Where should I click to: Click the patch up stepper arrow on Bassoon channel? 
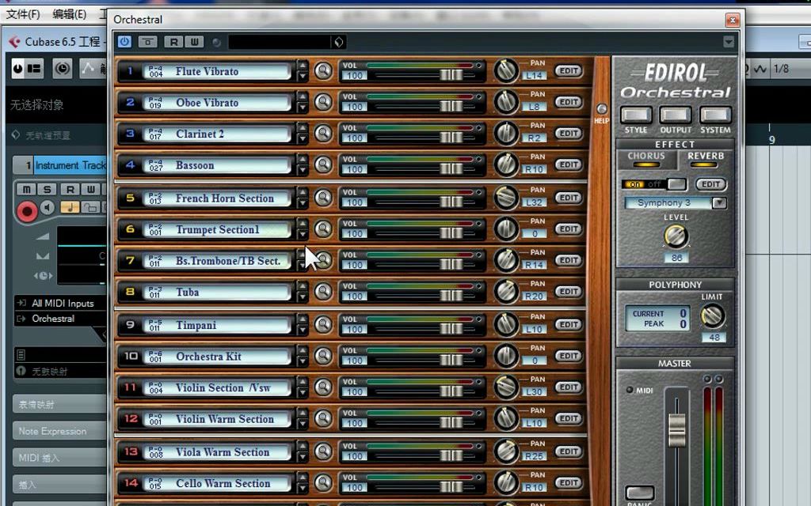coord(302,161)
